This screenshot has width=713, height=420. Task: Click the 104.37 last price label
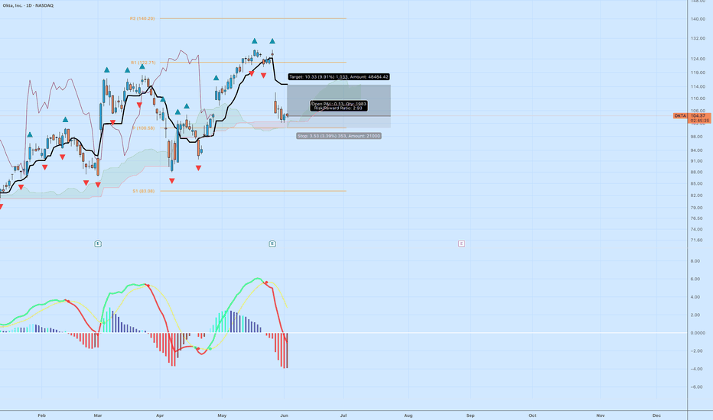(x=698, y=116)
